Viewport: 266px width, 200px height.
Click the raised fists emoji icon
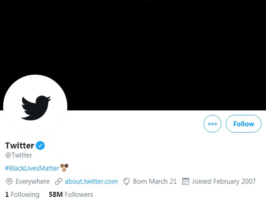pyautogui.click(x=64, y=168)
